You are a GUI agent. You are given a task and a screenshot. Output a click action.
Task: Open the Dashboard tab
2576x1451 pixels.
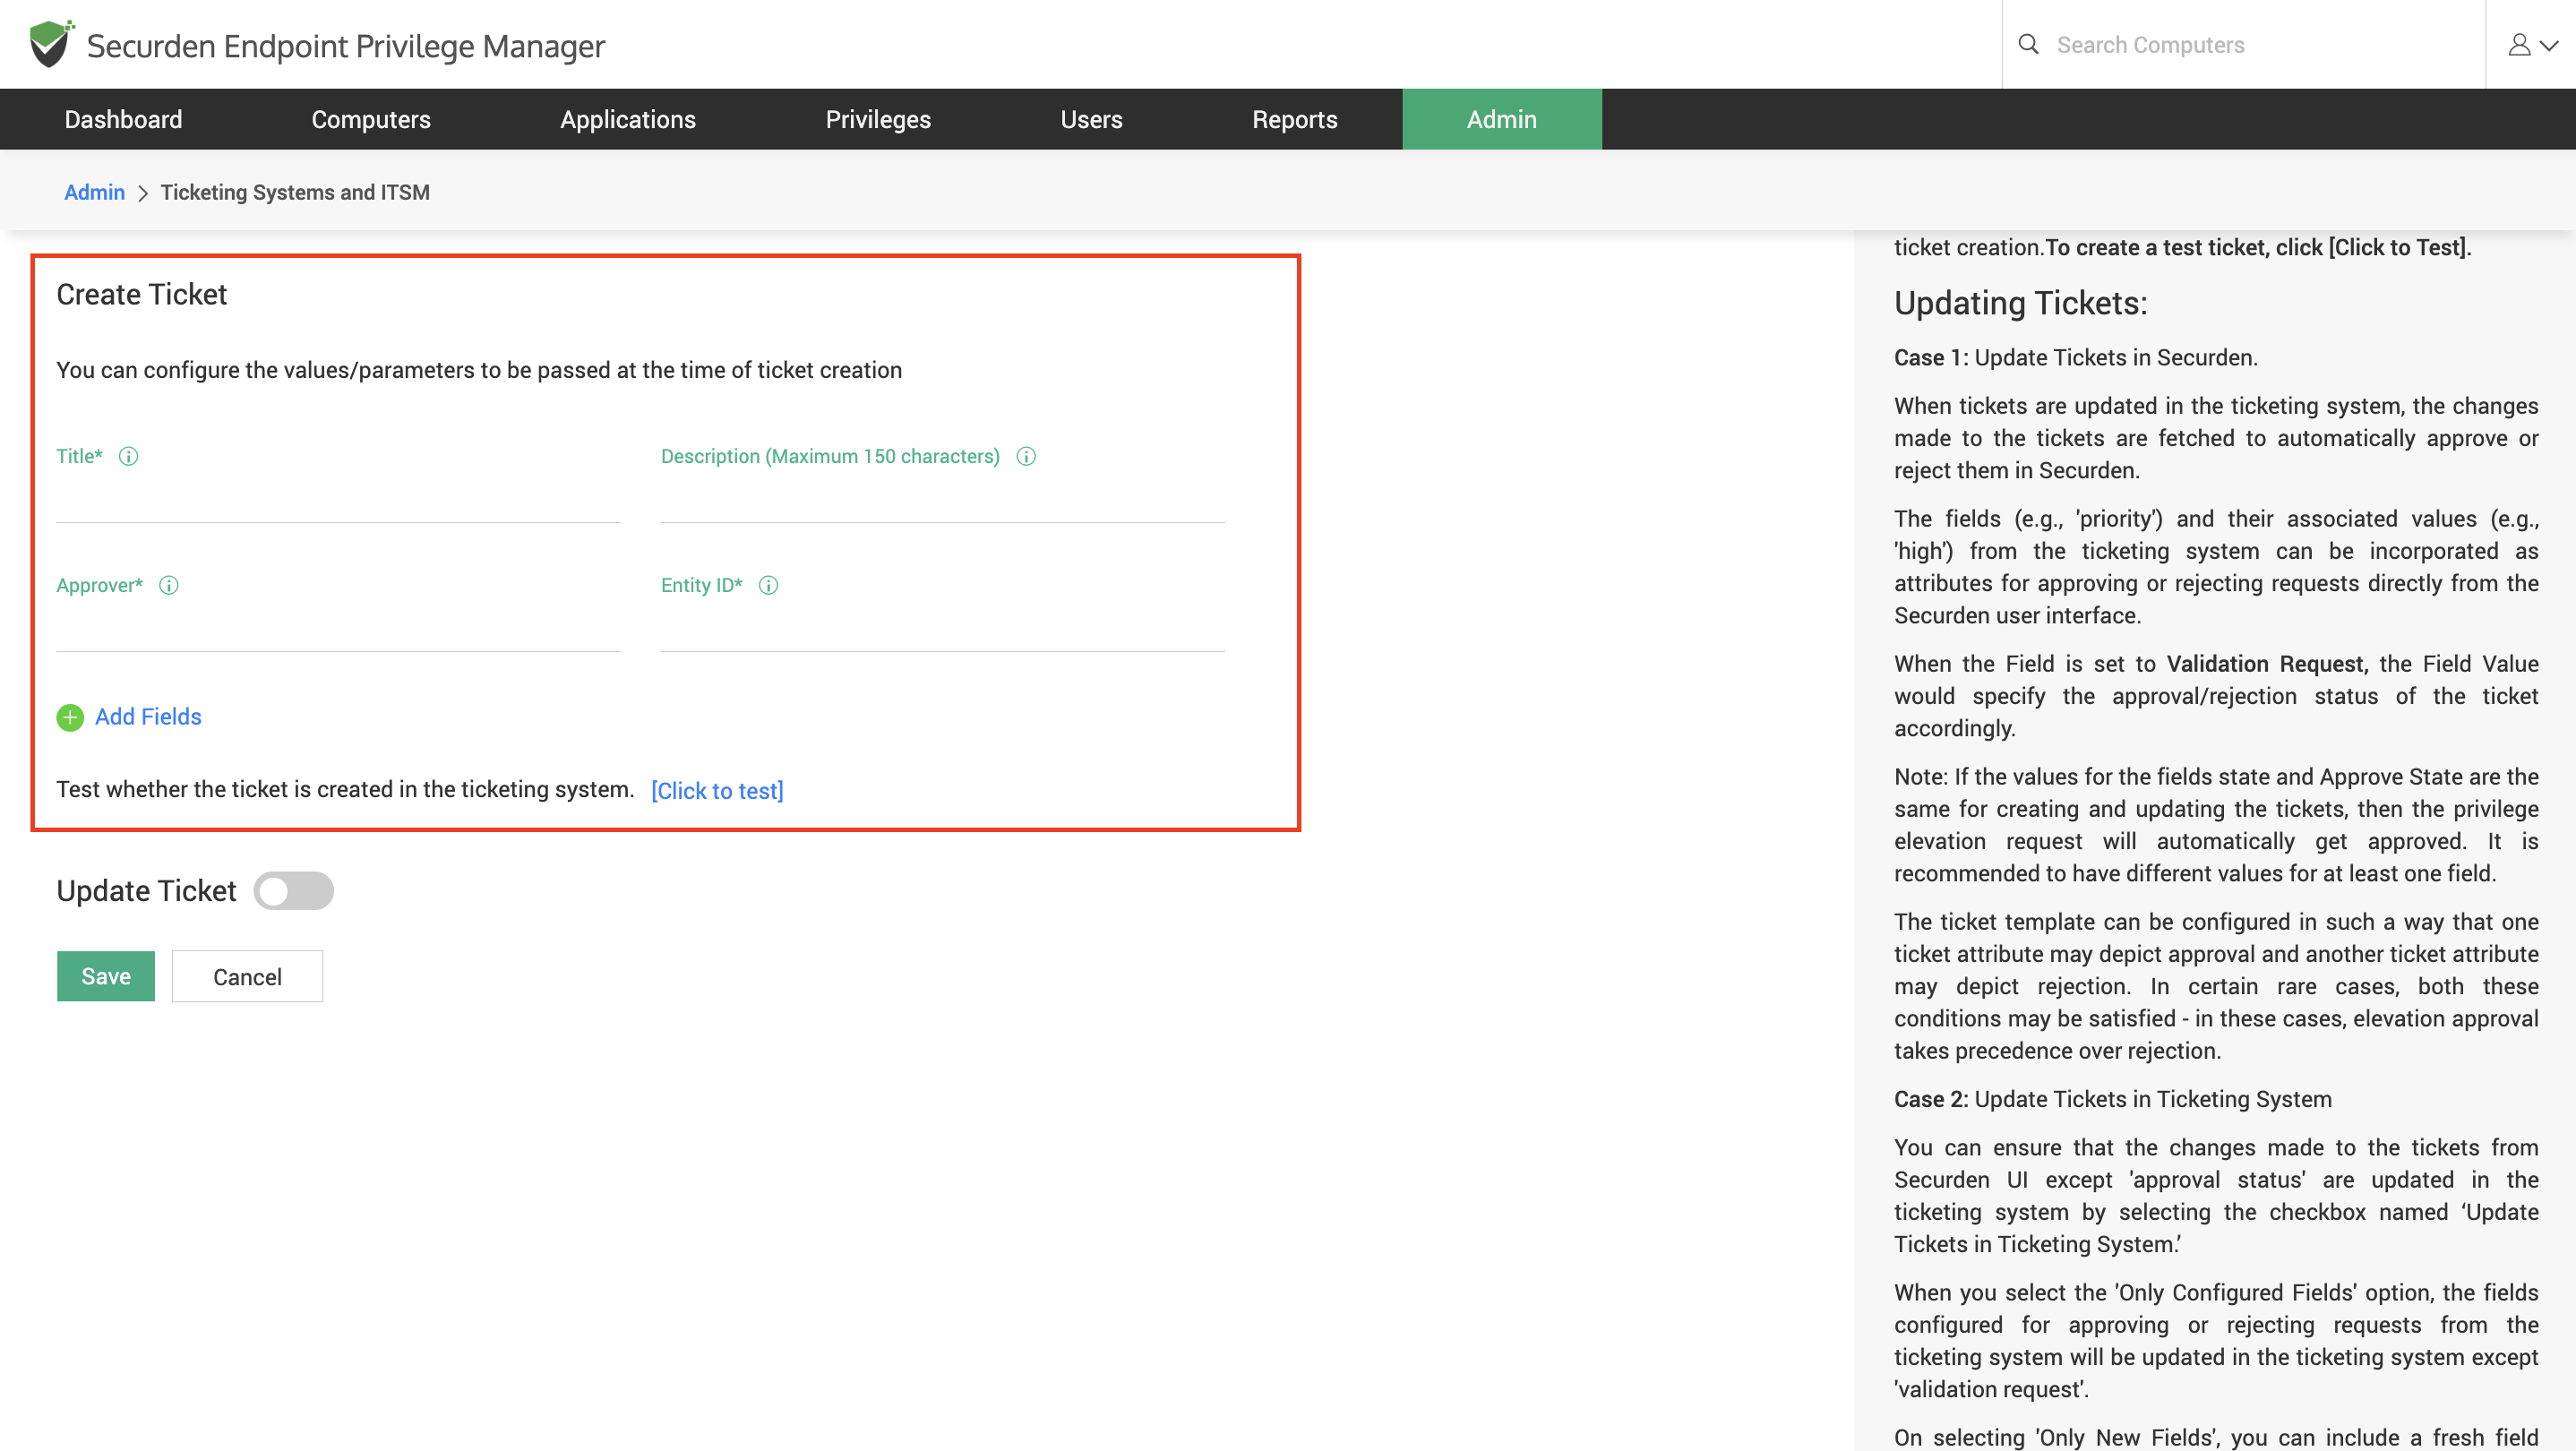123,119
